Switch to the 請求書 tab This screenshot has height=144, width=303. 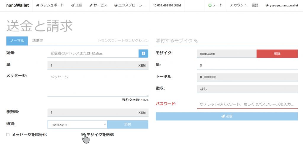click(38, 41)
